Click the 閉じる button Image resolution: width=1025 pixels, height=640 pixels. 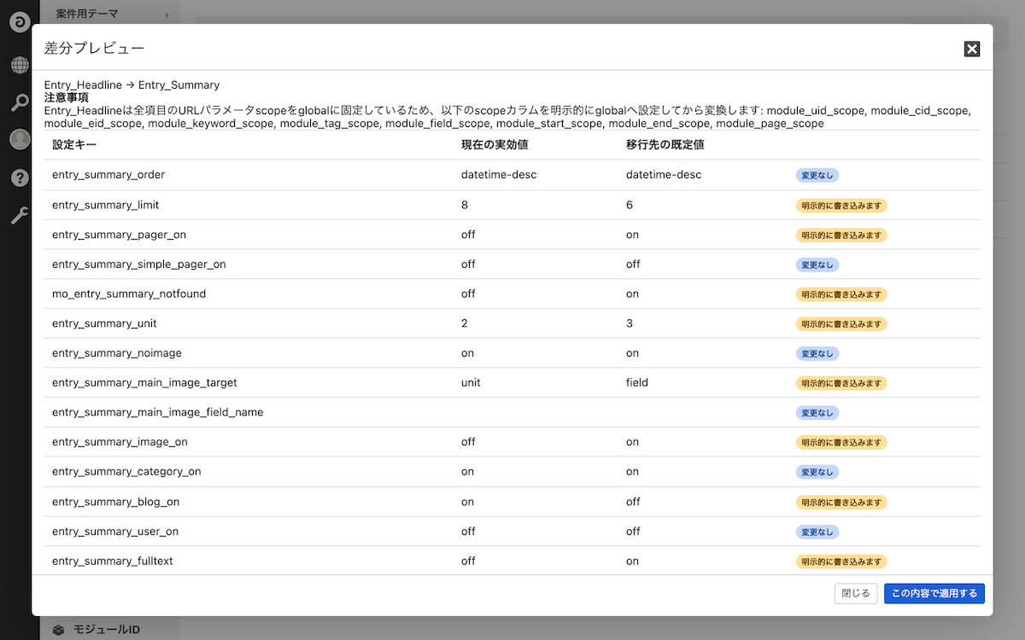coord(856,593)
